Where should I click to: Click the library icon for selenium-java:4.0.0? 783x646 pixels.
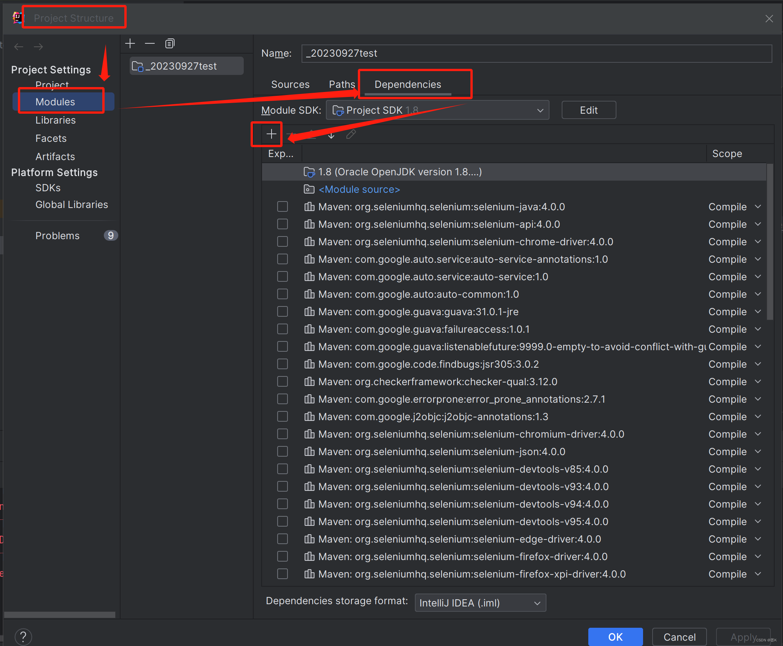coord(310,206)
